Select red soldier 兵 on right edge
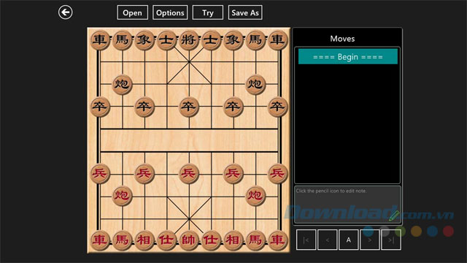Screen dimensions: 467x263 277,173
